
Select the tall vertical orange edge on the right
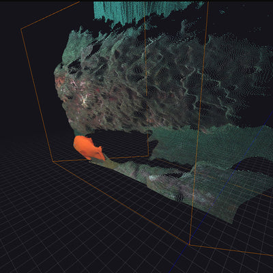click(199, 123)
